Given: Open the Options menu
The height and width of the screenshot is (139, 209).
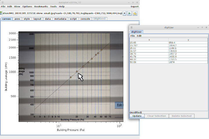Looking at the screenshot, I should pyautogui.click(x=27, y=7).
